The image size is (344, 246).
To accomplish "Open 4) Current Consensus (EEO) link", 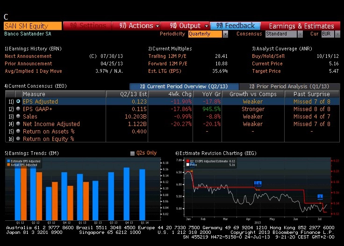I will click(x=36, y=86).
